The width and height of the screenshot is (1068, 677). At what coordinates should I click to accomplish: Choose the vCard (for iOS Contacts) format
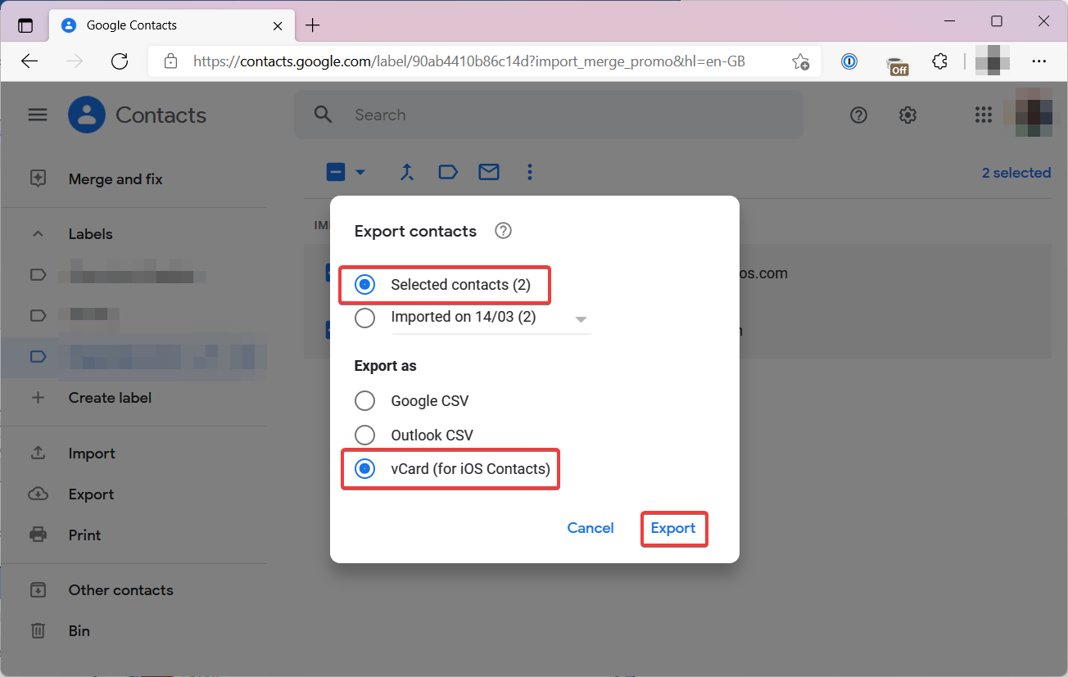pos(364,469)
